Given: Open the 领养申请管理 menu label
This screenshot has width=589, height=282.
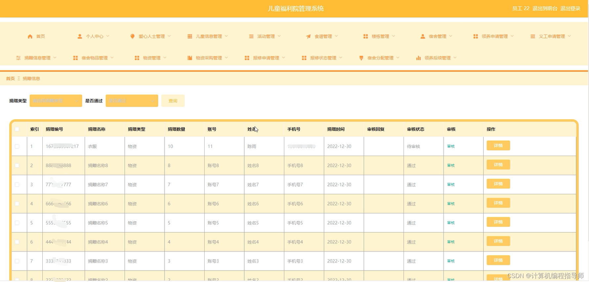Looking at the screenshot, I should pyautogui.click(x=495, y=36).
